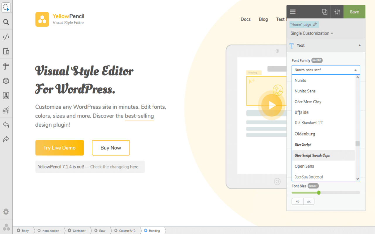This screenshot has height=234, width=375.
Task: Activate the measure tool
Action: (x=6, y=66)
